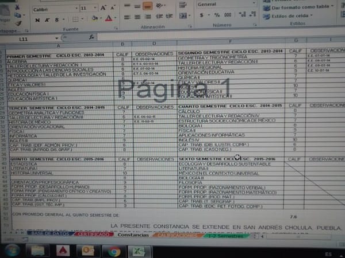Open the font size 11 dropdown
345x258 pixels.
coord(95,8)
